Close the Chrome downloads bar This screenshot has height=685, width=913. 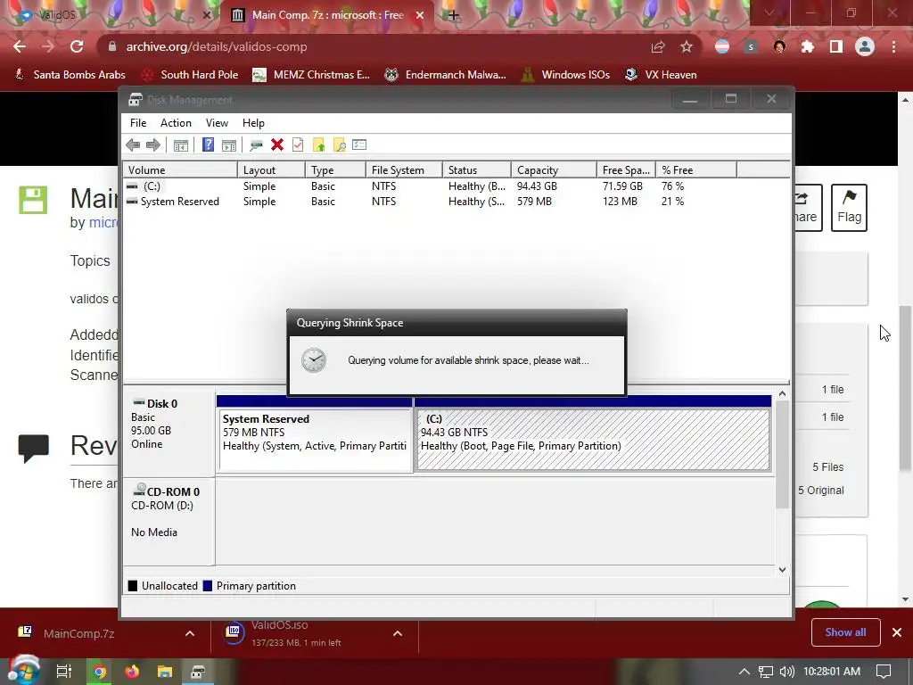coord(897,632)
